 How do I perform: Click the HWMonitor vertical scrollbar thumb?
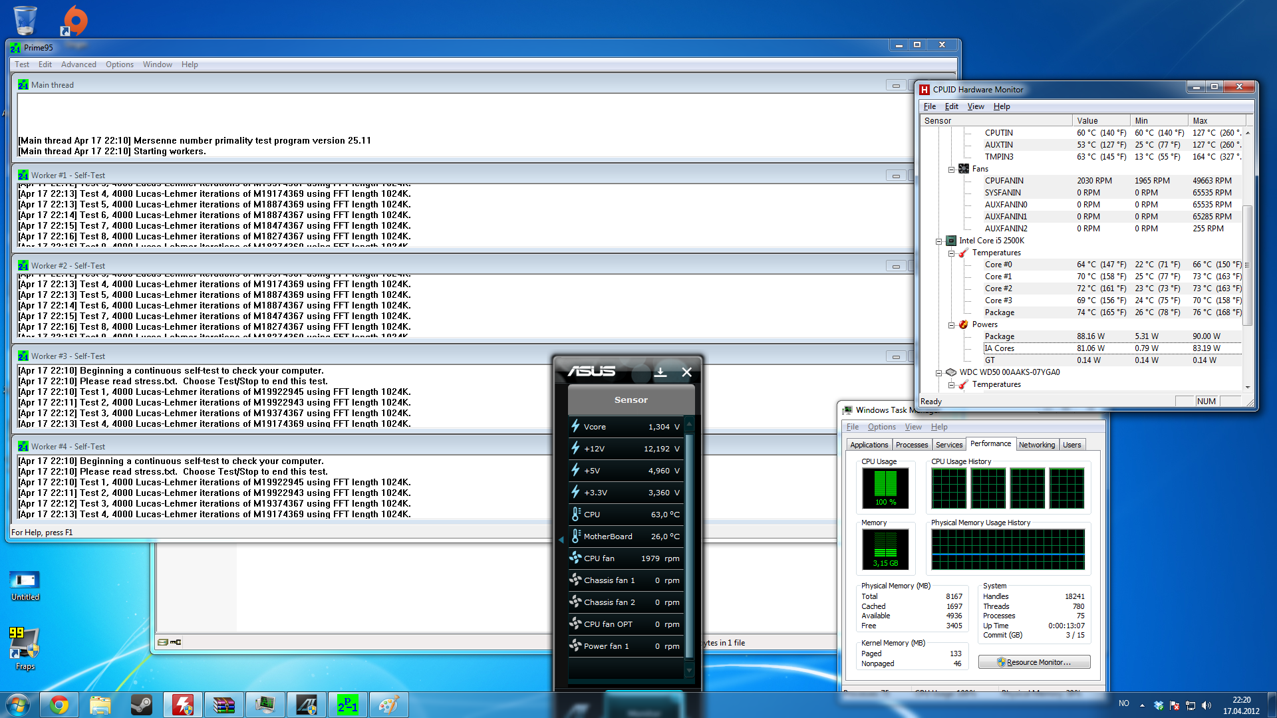point(1248,266)
